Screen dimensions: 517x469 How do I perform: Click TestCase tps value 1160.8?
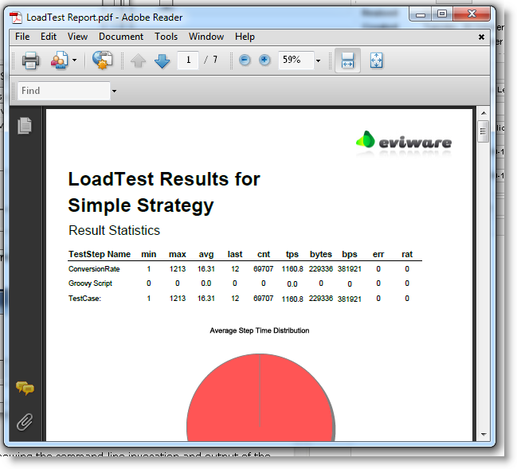[292, 299]
